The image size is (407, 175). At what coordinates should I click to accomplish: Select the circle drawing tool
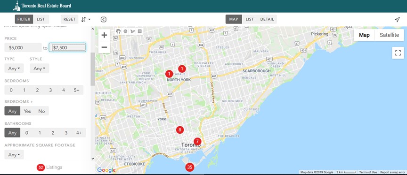pyautogui.click(x=125, y=31)
